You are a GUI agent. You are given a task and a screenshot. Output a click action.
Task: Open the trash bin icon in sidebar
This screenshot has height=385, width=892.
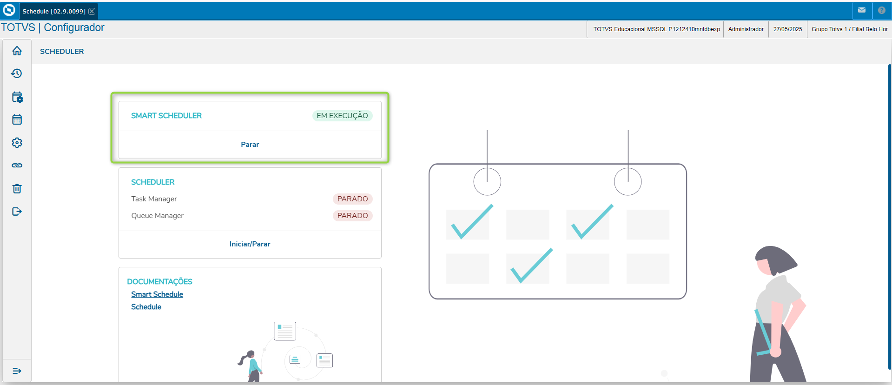pyautogui.click(x=17, y=188)
